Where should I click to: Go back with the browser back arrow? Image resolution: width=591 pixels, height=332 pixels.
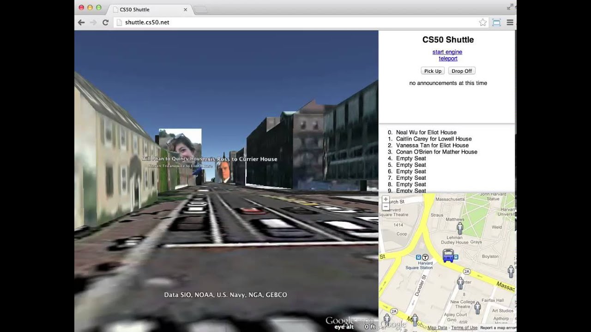click(x=81, y=22)
